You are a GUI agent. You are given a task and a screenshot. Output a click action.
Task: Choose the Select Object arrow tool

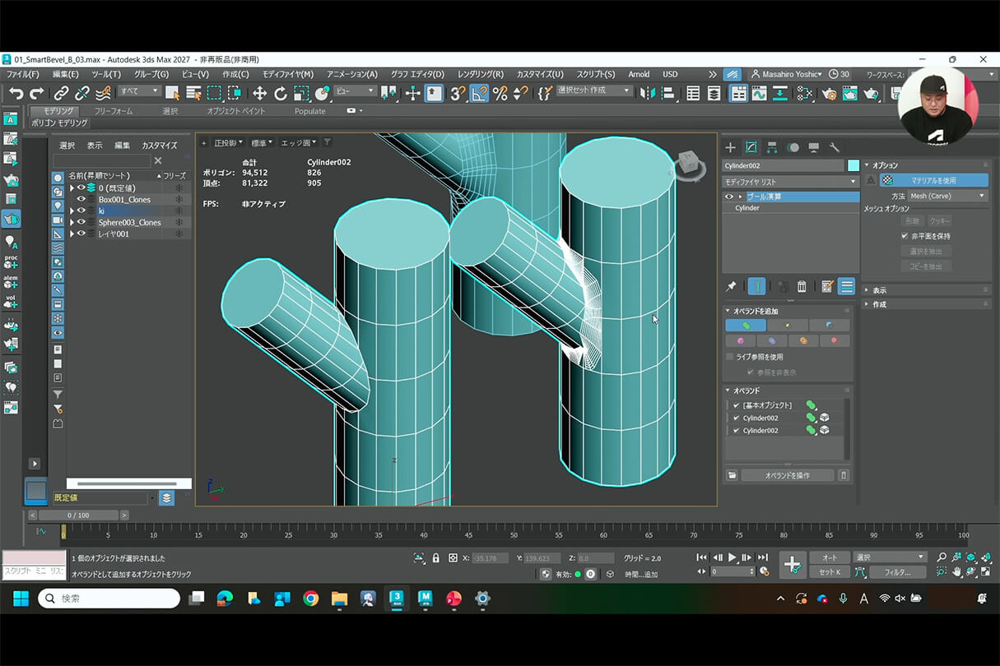(172, 93)
